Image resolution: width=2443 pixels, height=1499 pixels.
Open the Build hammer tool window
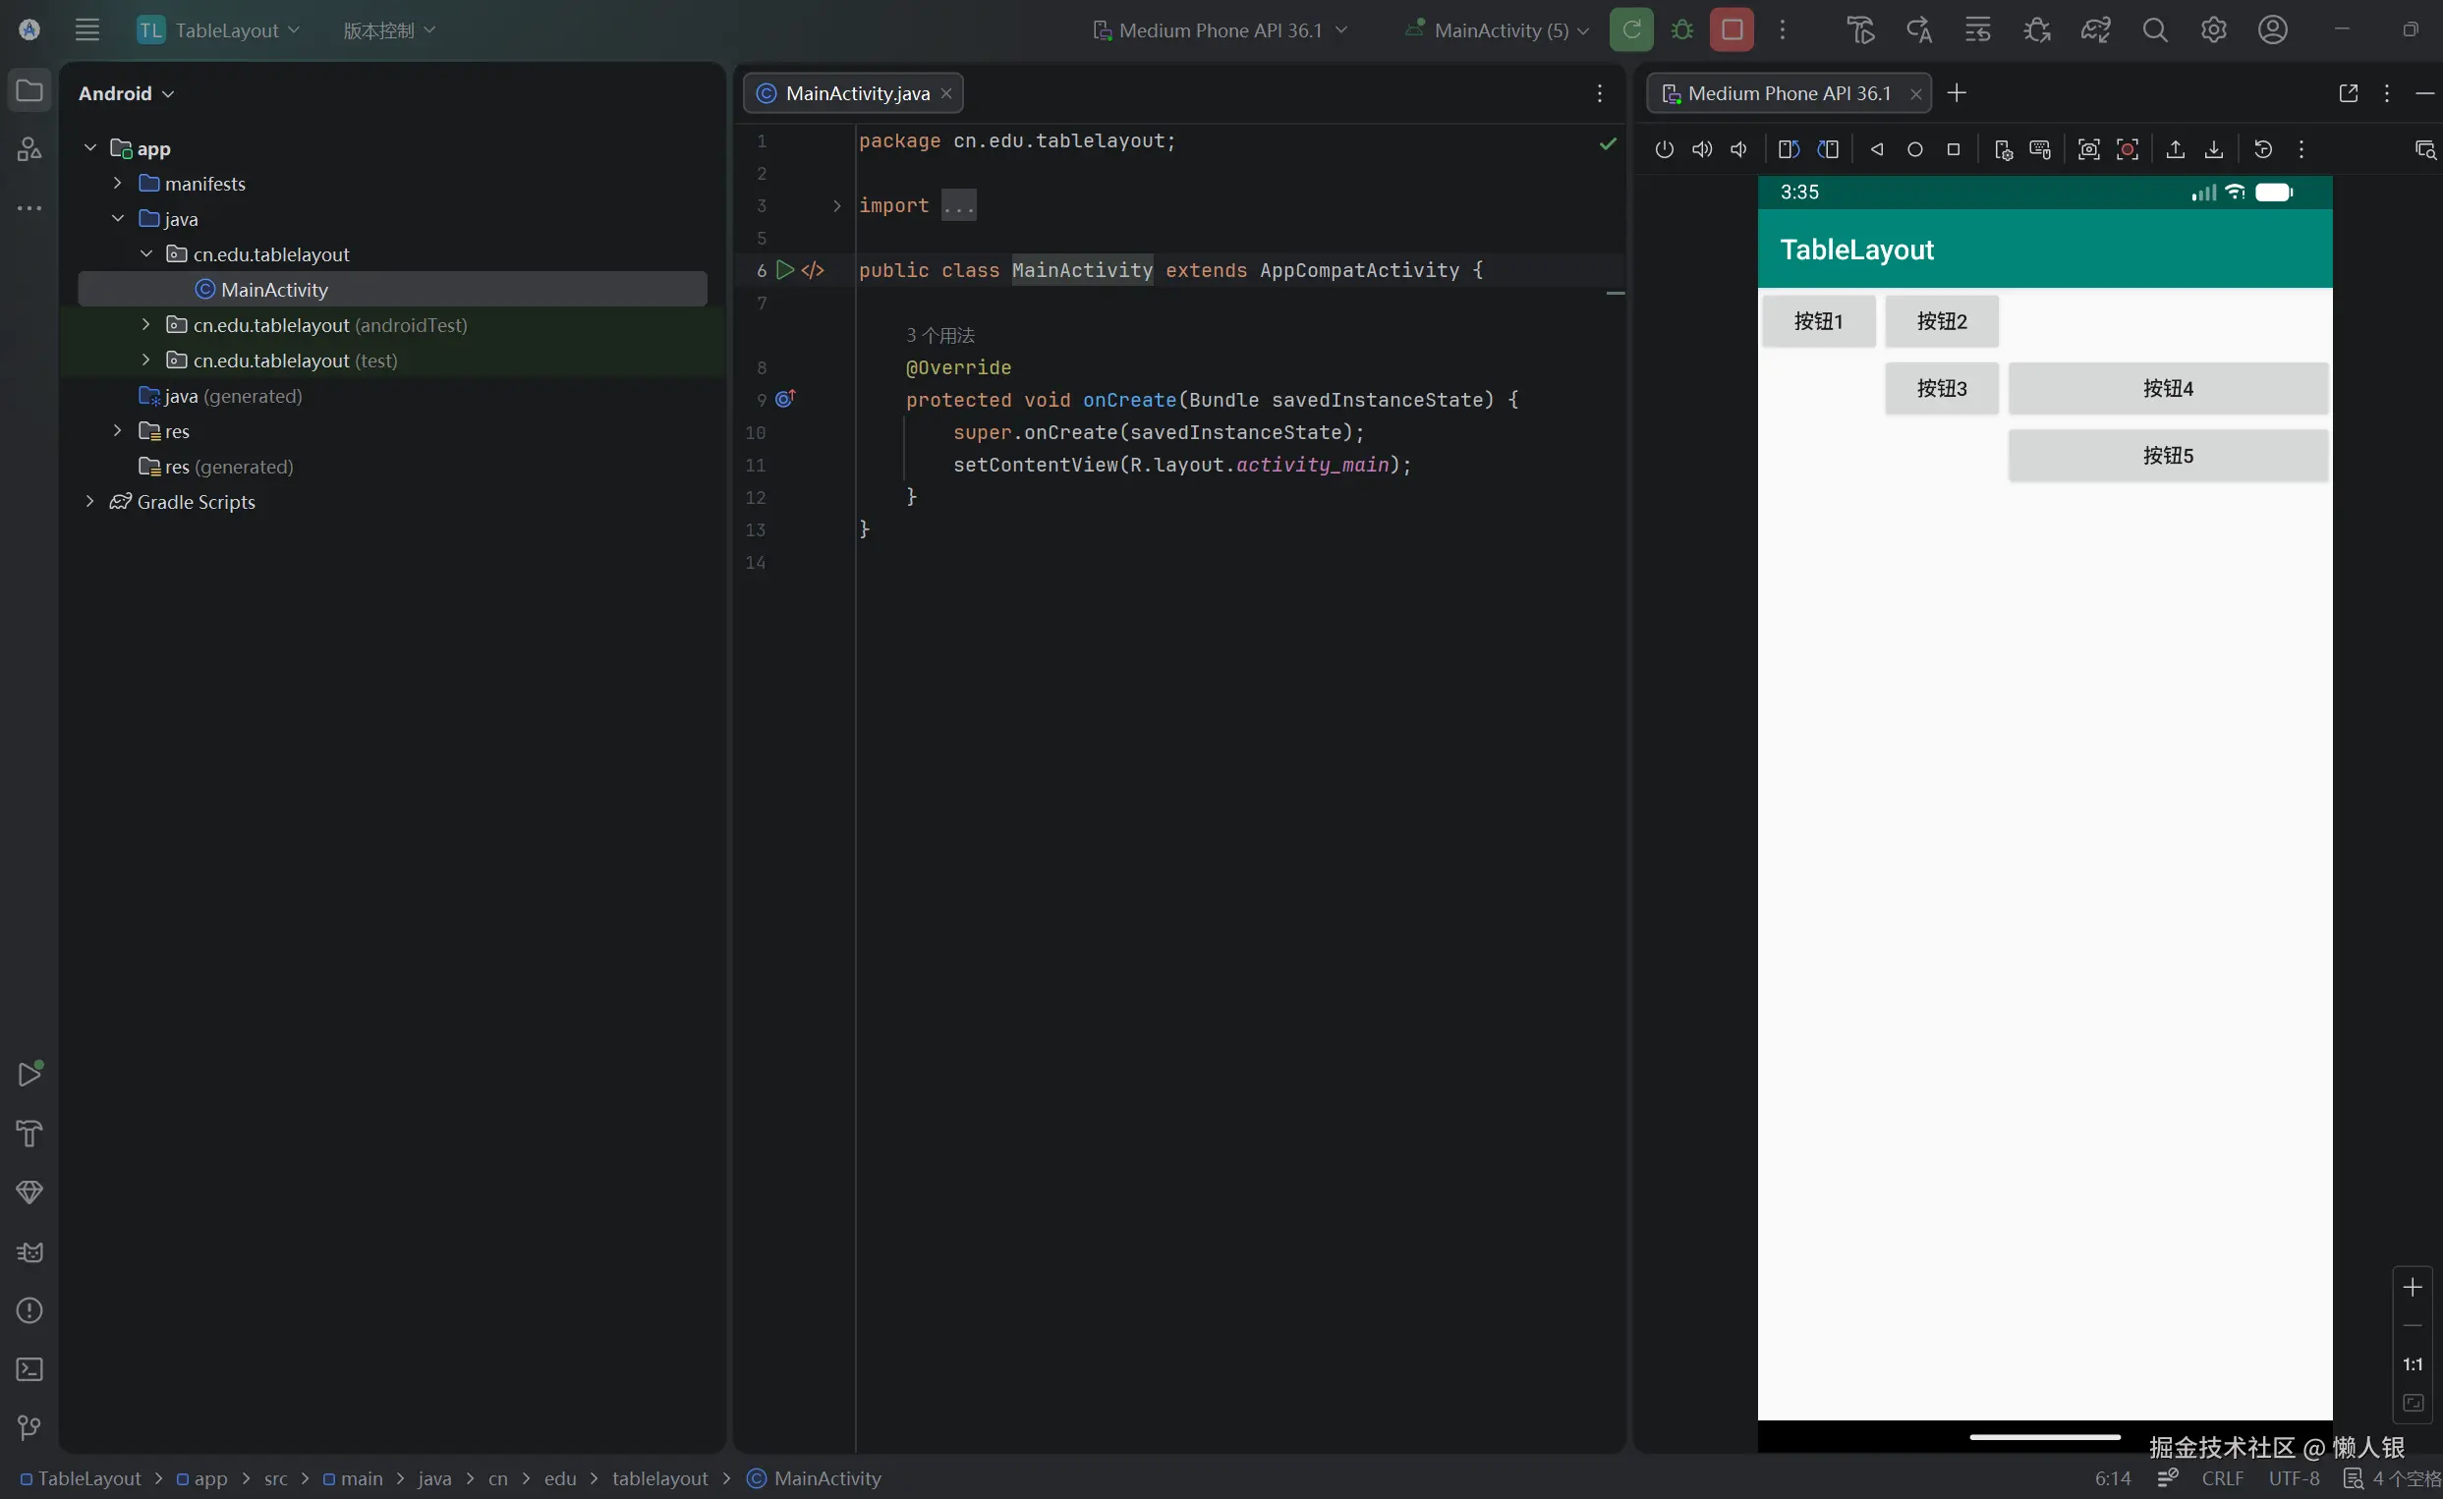point(29,1134)
